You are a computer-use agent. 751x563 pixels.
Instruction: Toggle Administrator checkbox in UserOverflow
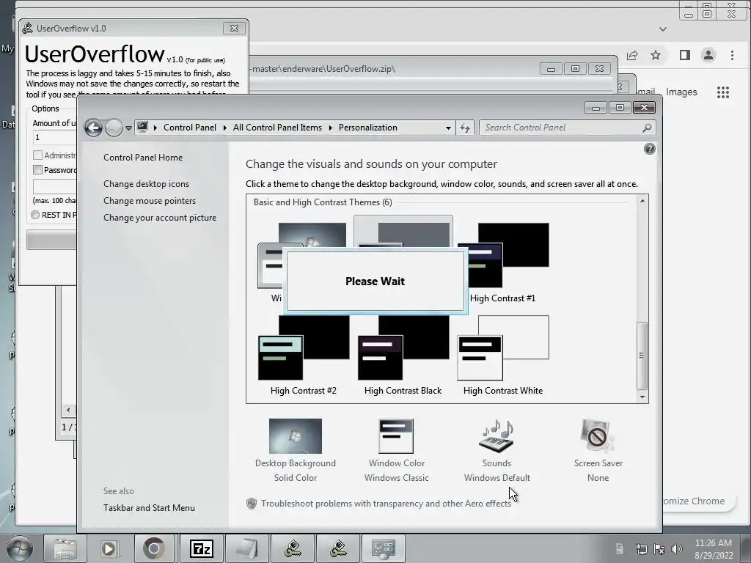click(37, 155)
